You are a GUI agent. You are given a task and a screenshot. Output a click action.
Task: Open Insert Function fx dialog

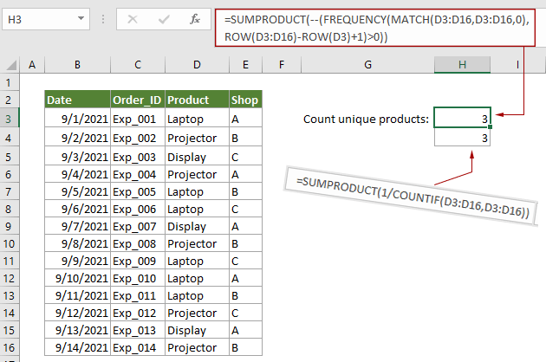tap(196, 17)
